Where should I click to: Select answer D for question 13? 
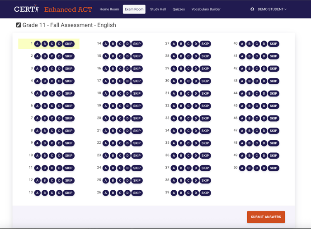click(x=59, y=193)
